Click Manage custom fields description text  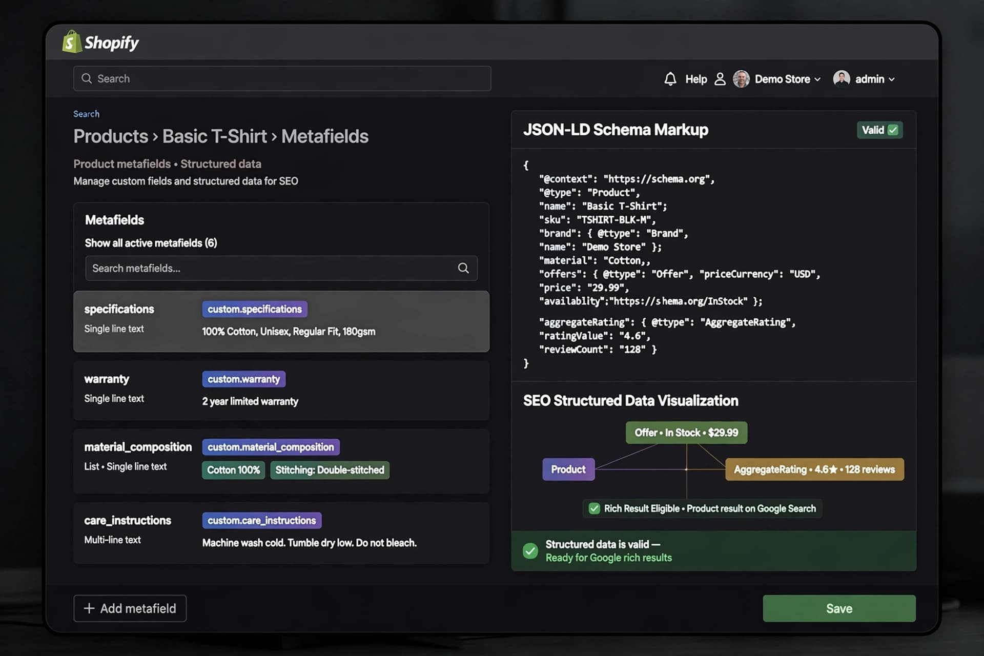coord(186,181)
